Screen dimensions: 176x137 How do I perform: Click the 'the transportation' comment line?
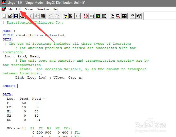pyautogui.click(x=22, y=65)
